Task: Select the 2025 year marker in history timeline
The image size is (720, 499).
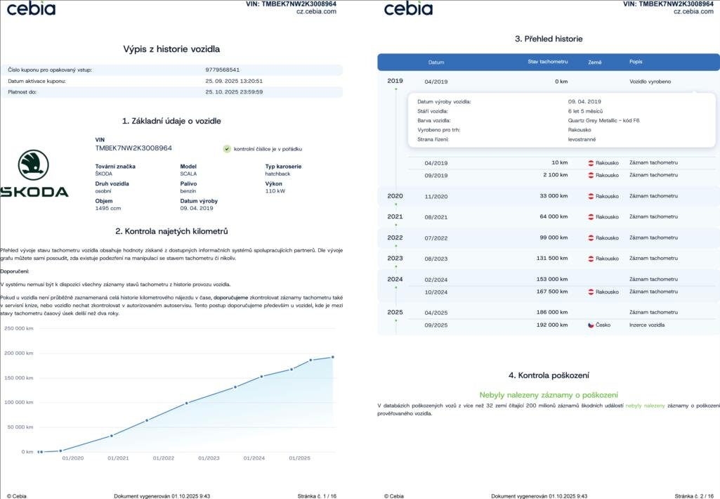Action: coord(395,312)
